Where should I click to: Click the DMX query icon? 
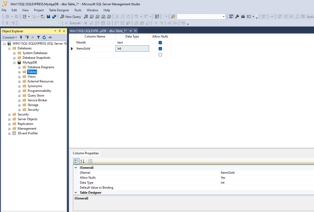pos(97,17)
